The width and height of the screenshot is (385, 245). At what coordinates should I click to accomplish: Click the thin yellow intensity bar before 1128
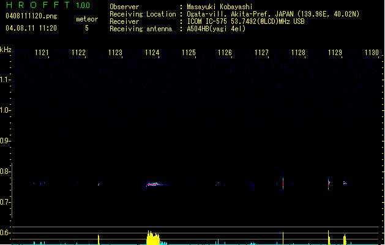click(283, 238)
